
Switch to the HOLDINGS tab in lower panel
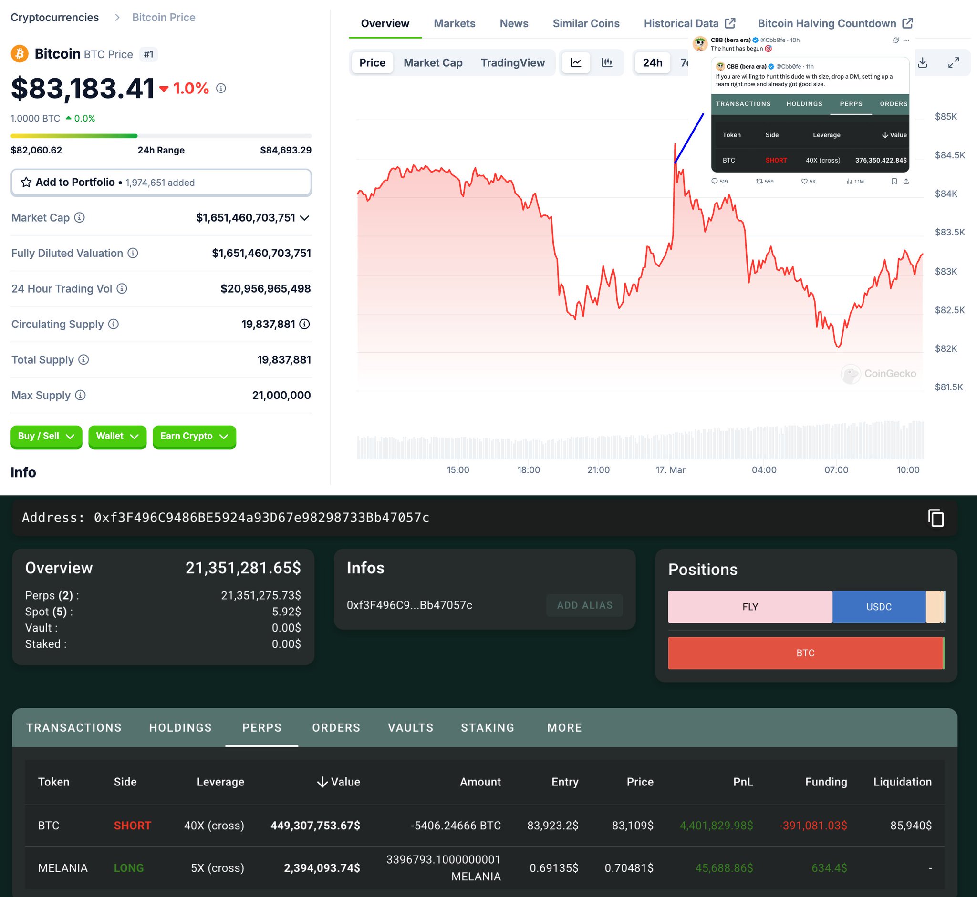(x=181, y=728)
